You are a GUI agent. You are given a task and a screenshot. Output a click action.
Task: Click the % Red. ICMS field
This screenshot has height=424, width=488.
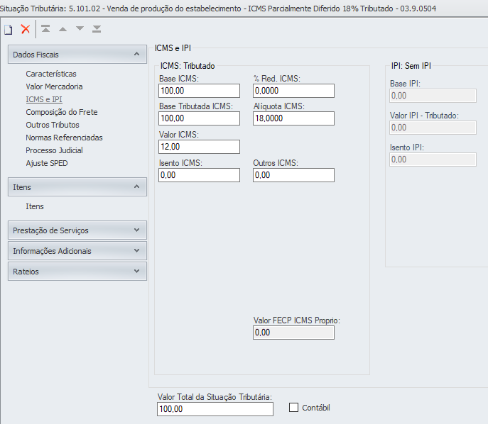point(294,91)
